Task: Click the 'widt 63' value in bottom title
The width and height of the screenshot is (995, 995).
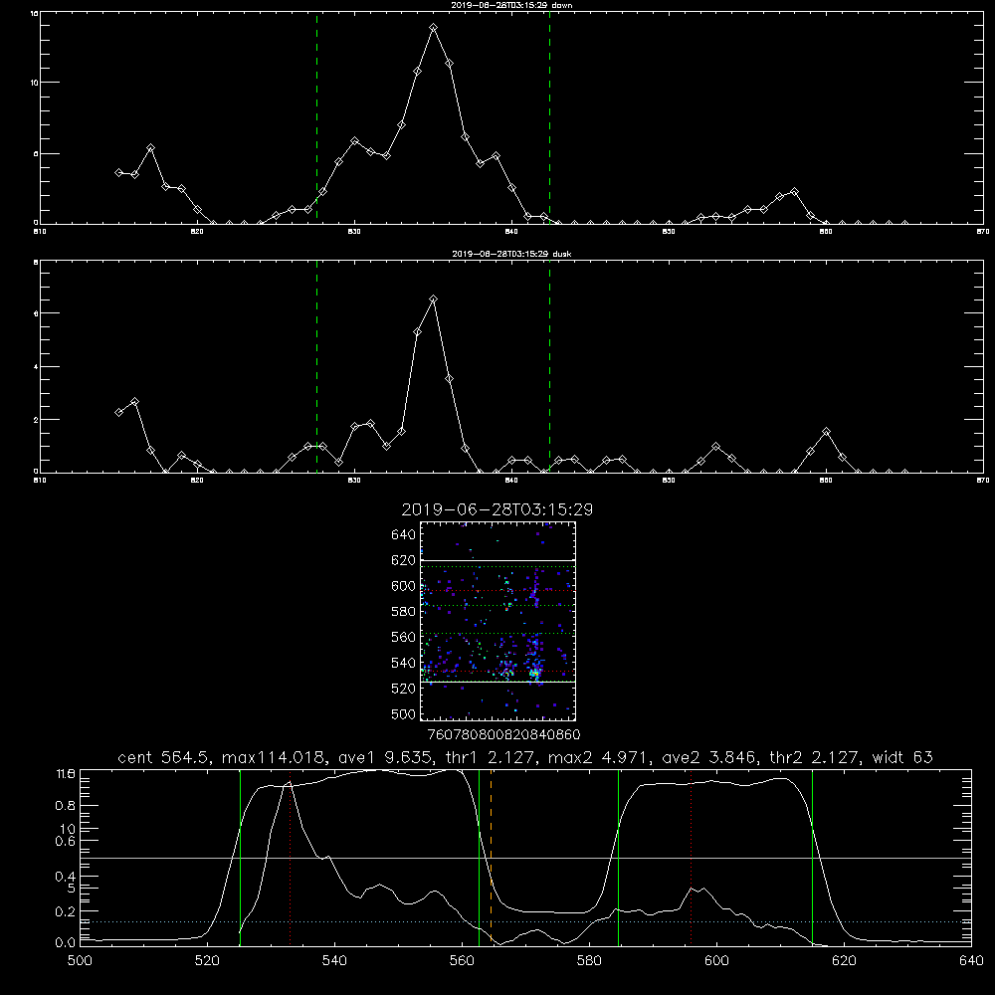Action: coord(902,757)
